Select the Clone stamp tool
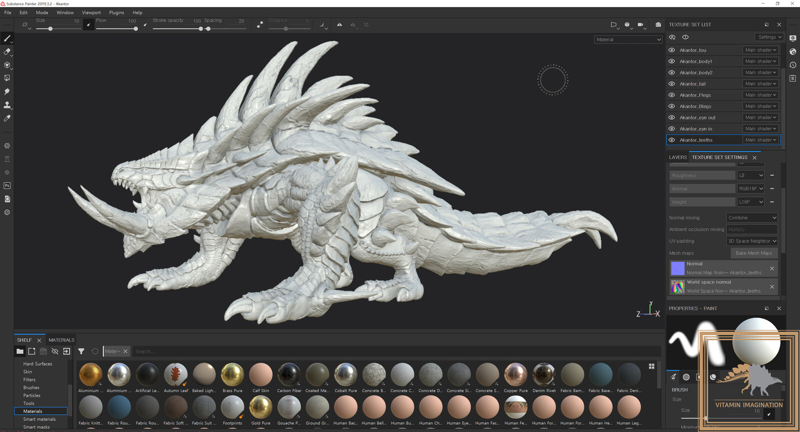Image resolution: width=800 pixels, height=432 pixels. [7, 105]
